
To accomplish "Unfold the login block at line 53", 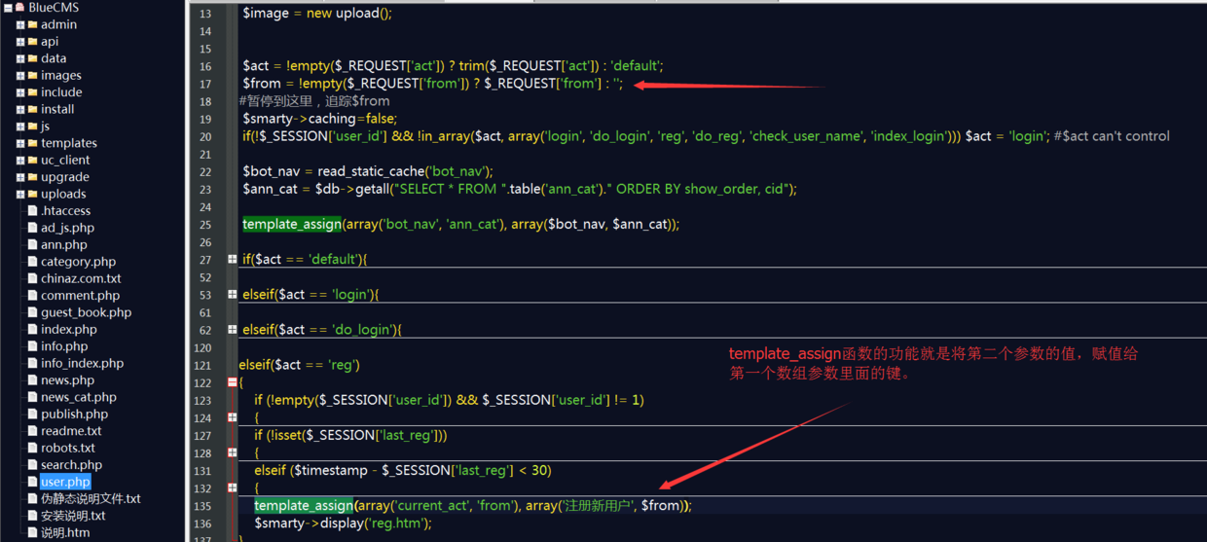I will pos(233,295).
